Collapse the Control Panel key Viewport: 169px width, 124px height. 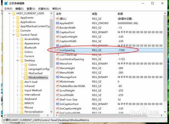click(13, 35)
